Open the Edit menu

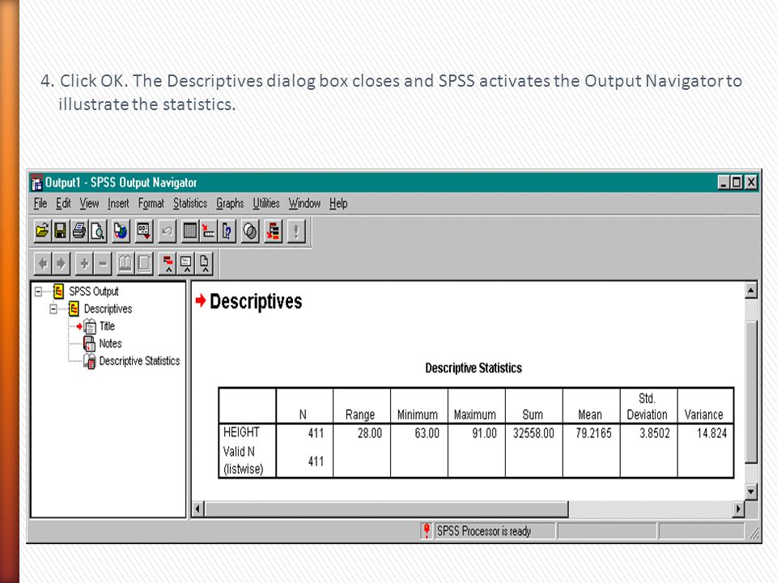[63, 203]
